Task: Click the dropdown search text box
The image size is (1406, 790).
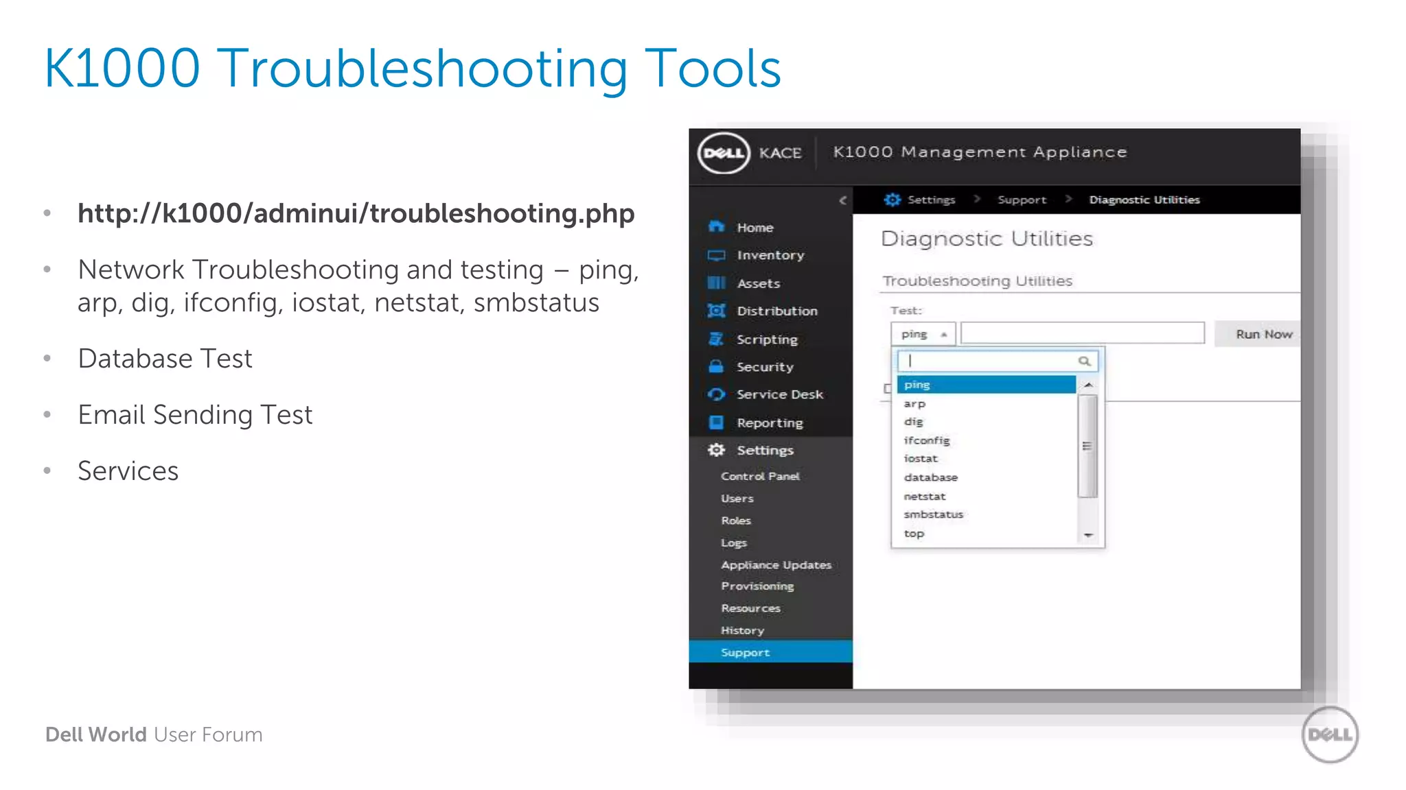Action: (x=998, y=361)
